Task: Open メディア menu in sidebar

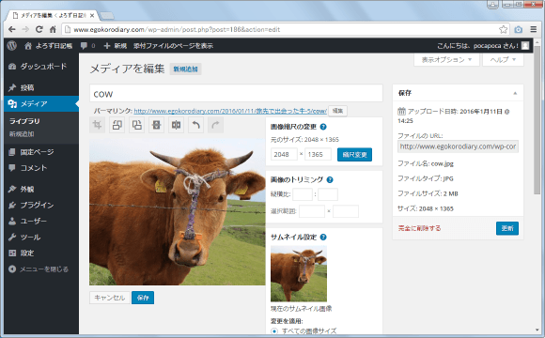Action: [x=41, y=104]
